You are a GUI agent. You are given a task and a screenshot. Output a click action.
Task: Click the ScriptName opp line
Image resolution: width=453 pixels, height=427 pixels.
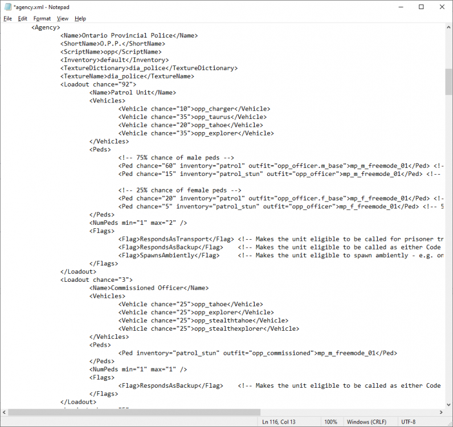(x=111, y=52)
